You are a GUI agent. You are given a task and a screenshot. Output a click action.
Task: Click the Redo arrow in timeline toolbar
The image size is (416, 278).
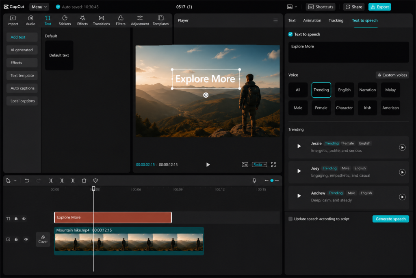tap(39, 180)
